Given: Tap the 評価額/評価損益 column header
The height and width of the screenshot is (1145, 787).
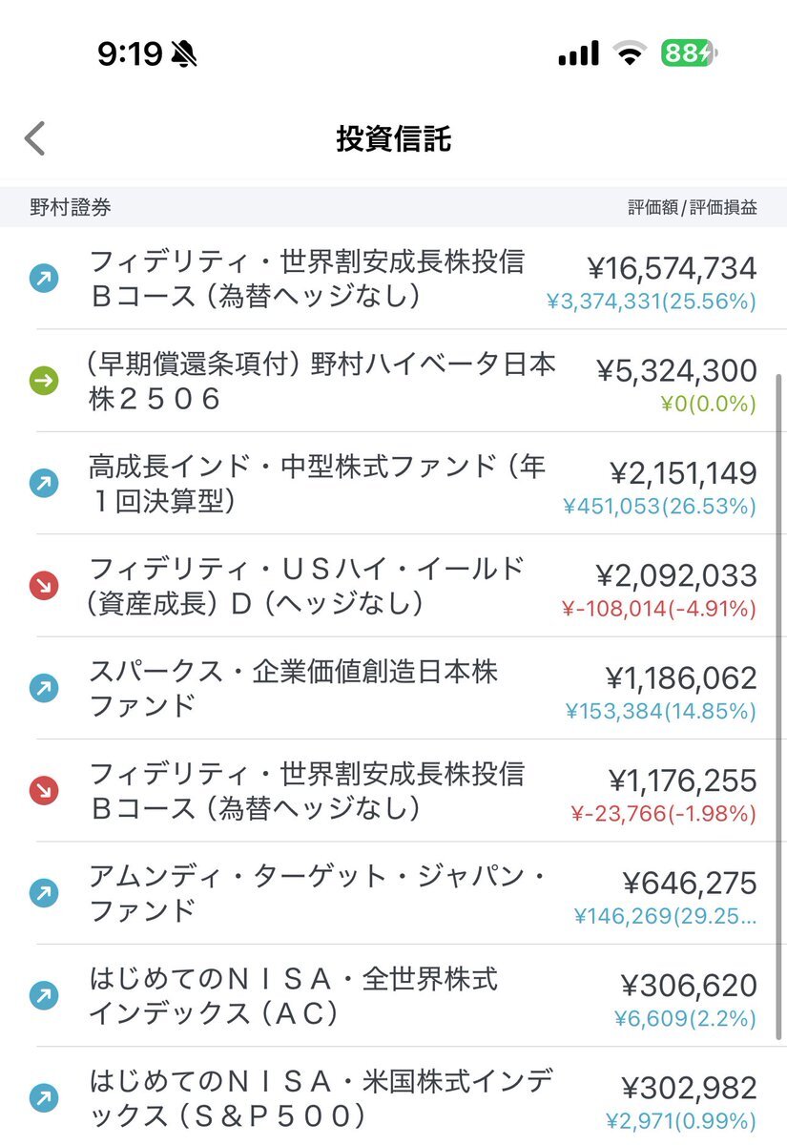Looking at the screenshot, I should (693, 207).
